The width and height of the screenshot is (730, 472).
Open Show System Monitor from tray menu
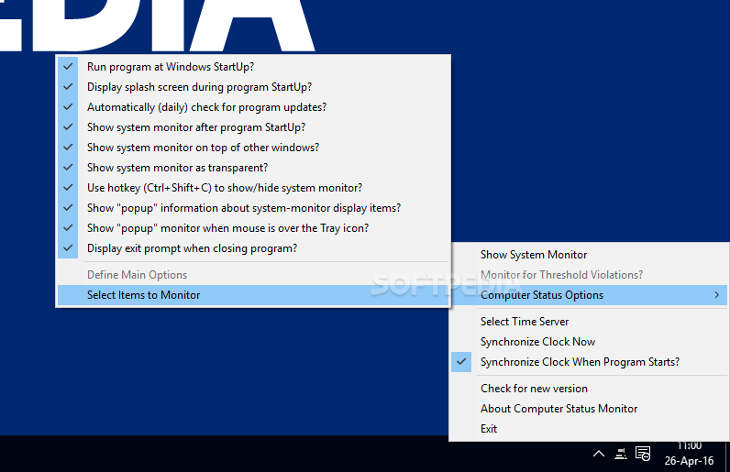[589, 255]
